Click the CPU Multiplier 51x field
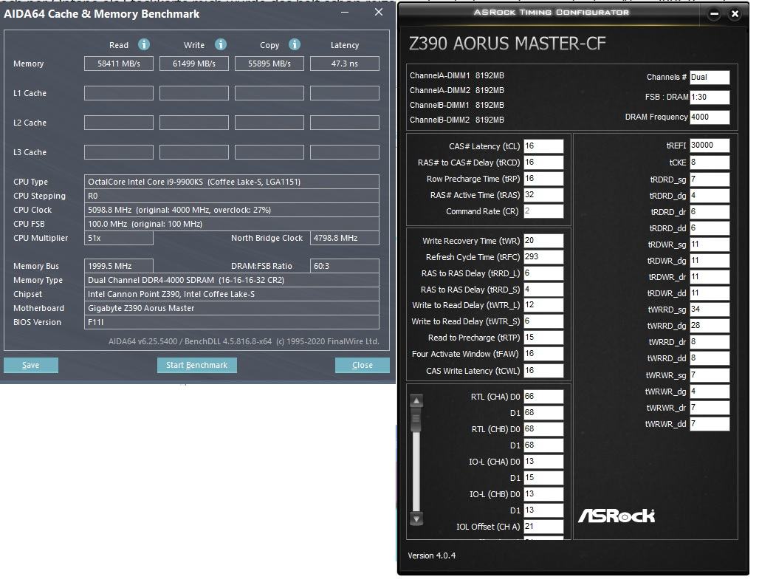The height and width of the screenshot is (588, 759). pyautogui.click(x=119, y=238)
